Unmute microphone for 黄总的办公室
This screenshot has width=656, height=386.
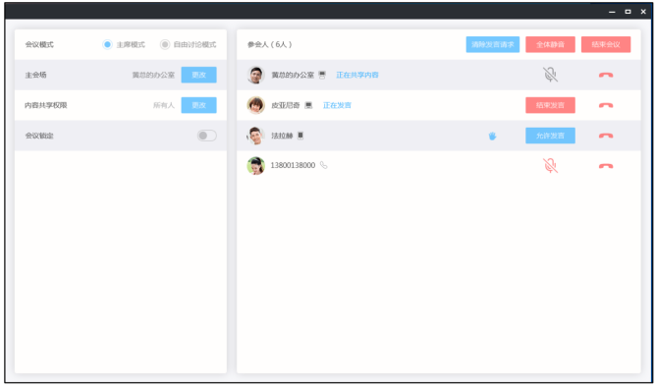[x=550, y=75]
